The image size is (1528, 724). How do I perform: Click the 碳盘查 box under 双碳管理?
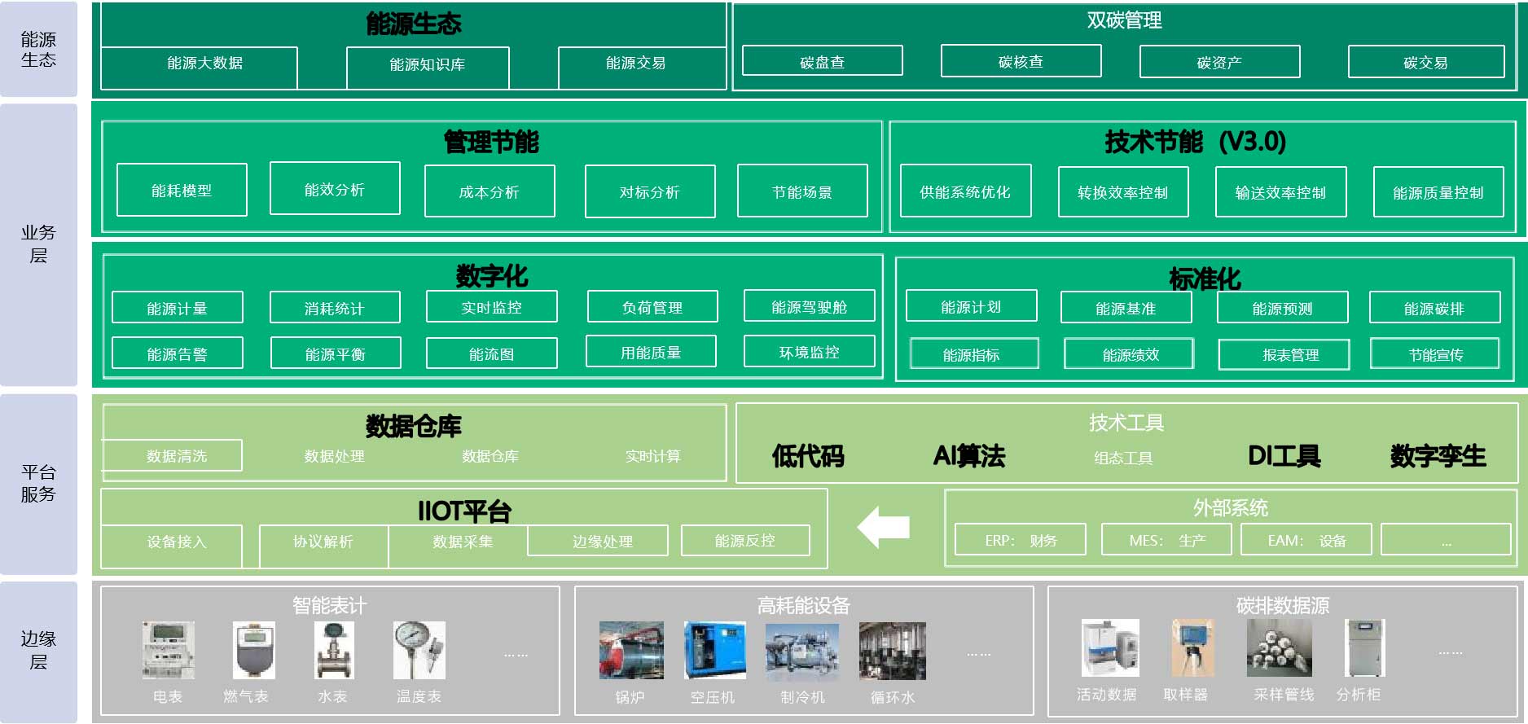pos(822,61)
